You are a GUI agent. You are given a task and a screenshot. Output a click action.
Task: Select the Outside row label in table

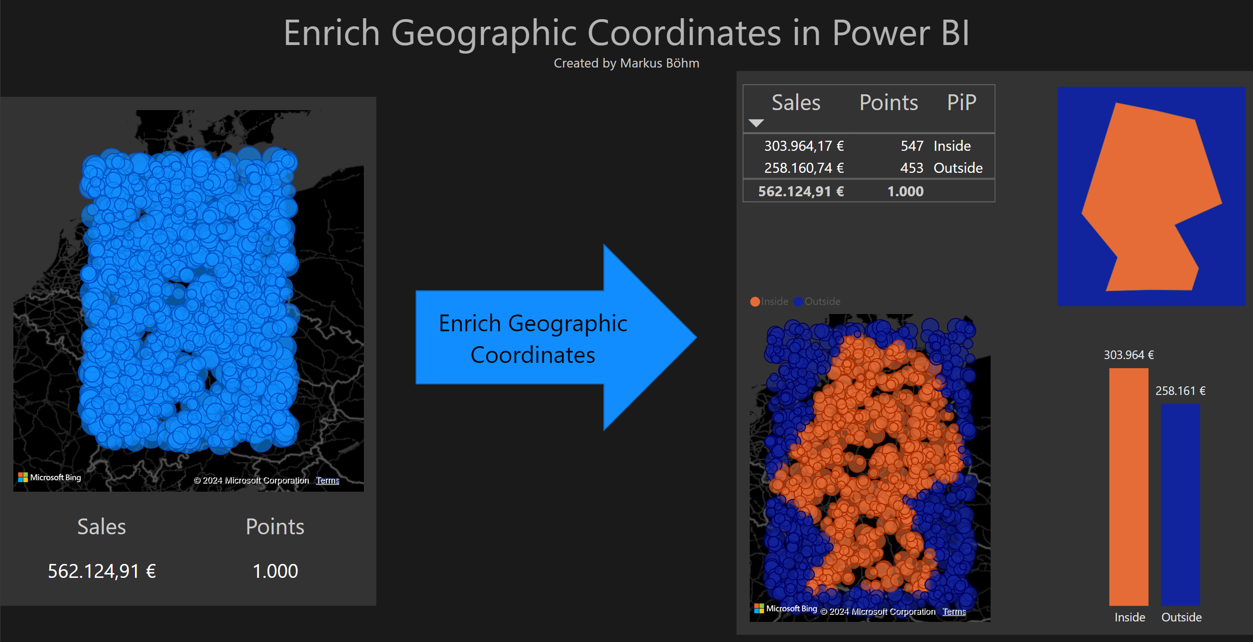point(958,168)
